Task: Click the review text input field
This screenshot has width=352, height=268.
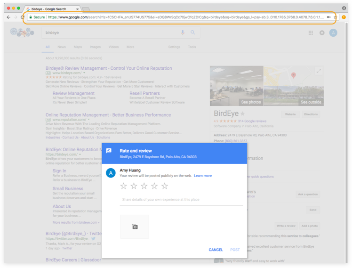Action: click(x=181, y=200)
